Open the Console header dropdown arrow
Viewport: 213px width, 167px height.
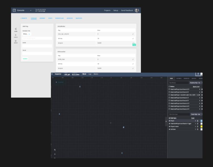pyautogui.click(x=31, y=11)
